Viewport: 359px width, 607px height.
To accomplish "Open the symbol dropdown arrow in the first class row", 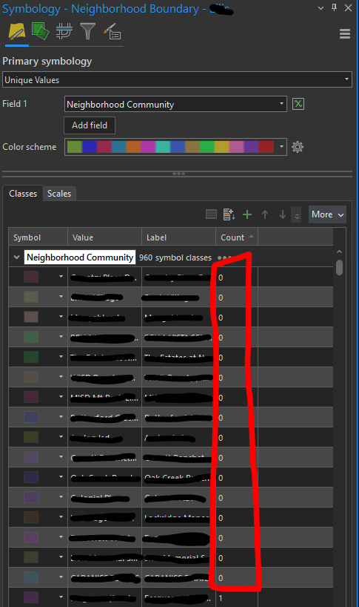I will [x=61, y=276].
